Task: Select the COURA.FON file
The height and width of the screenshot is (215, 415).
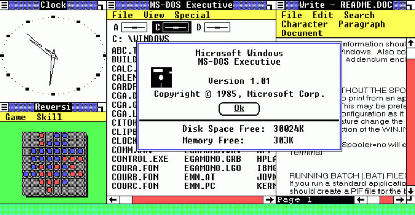Action: (x=135, y=168)
